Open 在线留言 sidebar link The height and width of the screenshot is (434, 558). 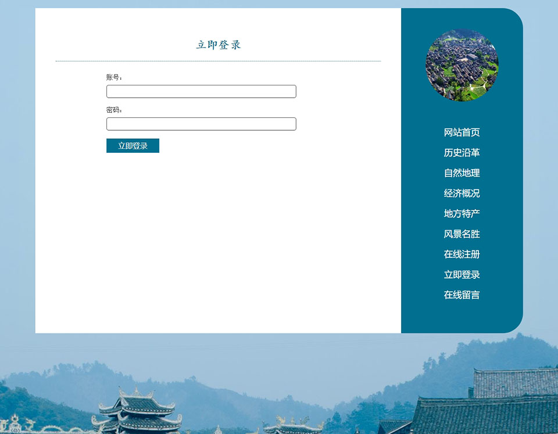tap(462, 295)
